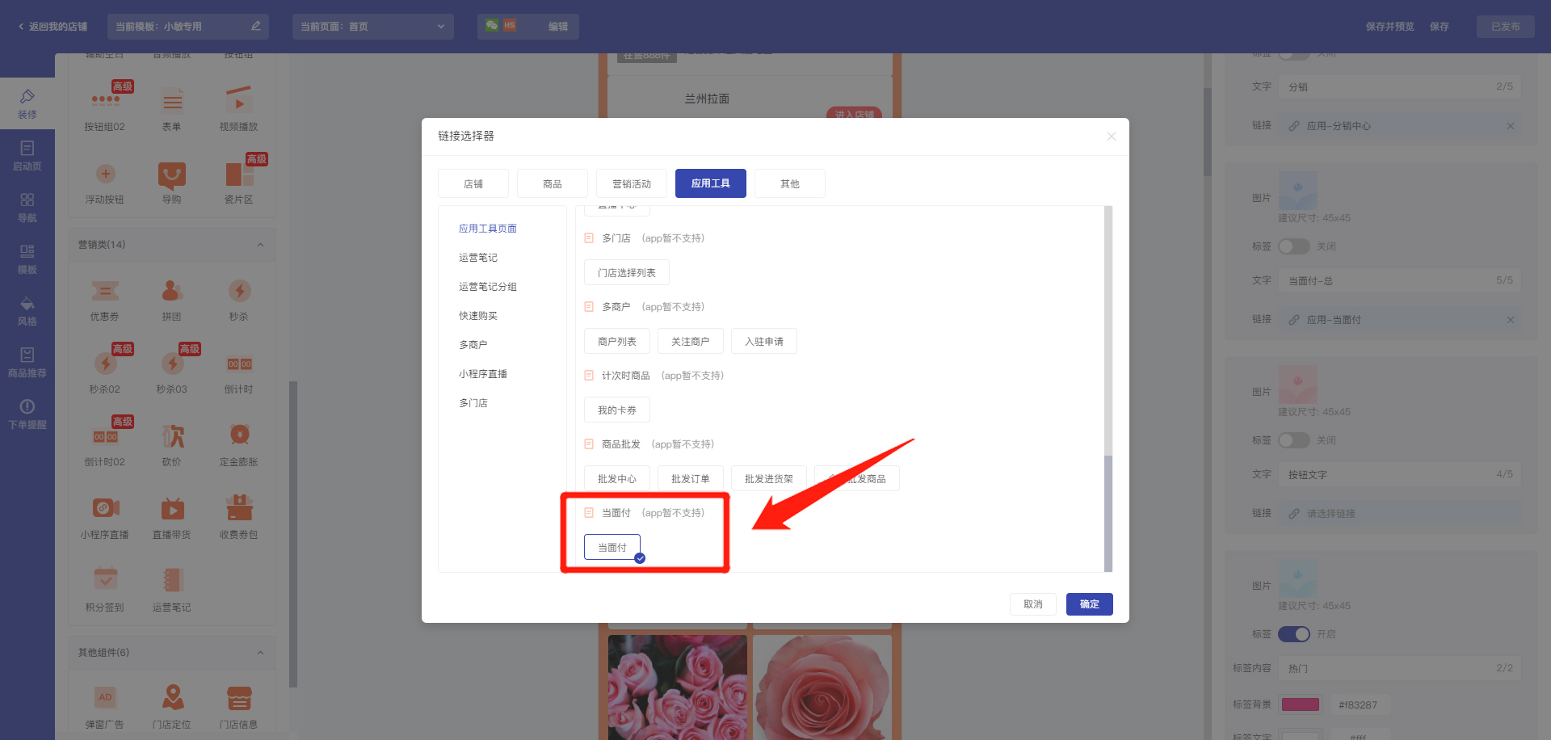Toggle the 标签 switch that is 开启
The height and width of the screenshot is (740, 1551).
(x=1293, y=634)
